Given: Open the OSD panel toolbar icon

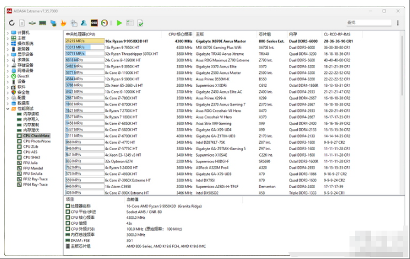Looking at the screenshot, I should pyautogui.click(x=94, y=23).
